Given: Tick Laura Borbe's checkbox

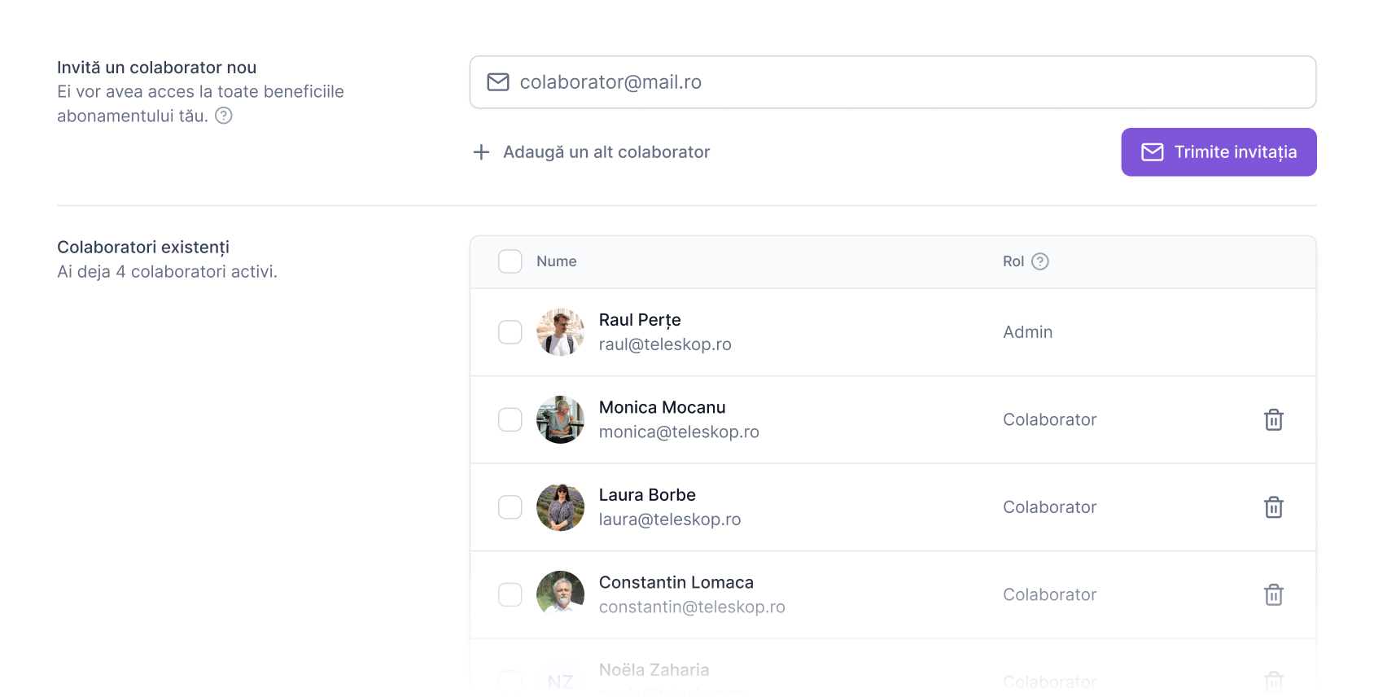Looking at the screenshot, I should [x=510, y=507].
